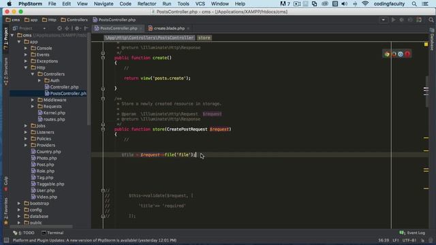Click the Controllers breadcrumb in navigation bar
The width and height of the screenshot is (436, 245).
point(74,20)
